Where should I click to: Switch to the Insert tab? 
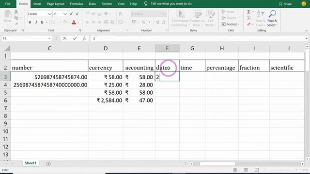point(37,4)
